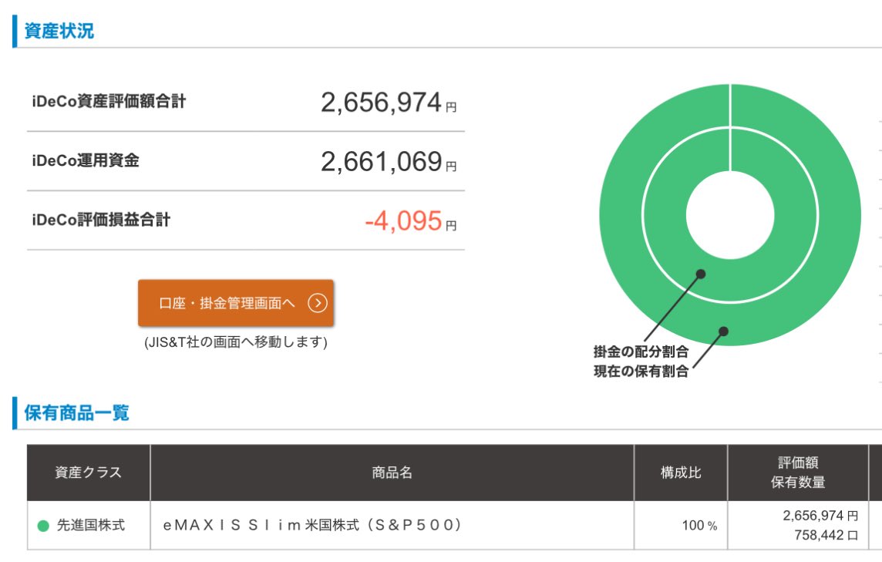
Task: Click the blue marker beside 資産状況 heading
Action: (14, 31)
